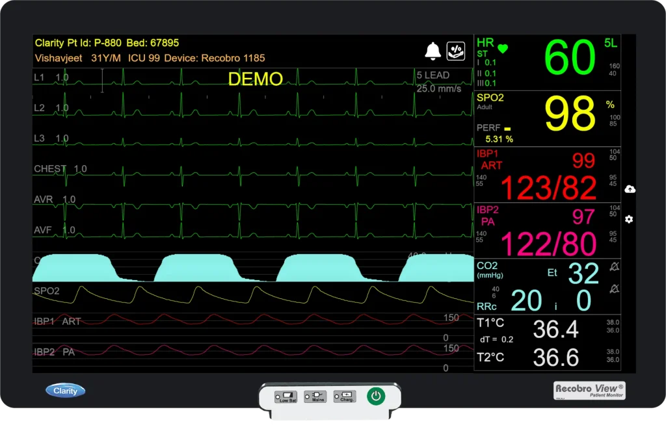Click the Clarity logo
The height and width of the screenshot is (425, 666).
65,390
